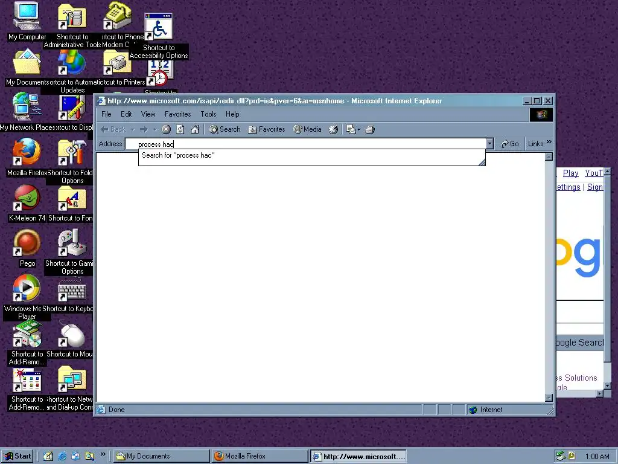This screenshot has width=618, height=464.
Task: Expand the quick launch overflow chevron
Action: (x=103, y=454)
